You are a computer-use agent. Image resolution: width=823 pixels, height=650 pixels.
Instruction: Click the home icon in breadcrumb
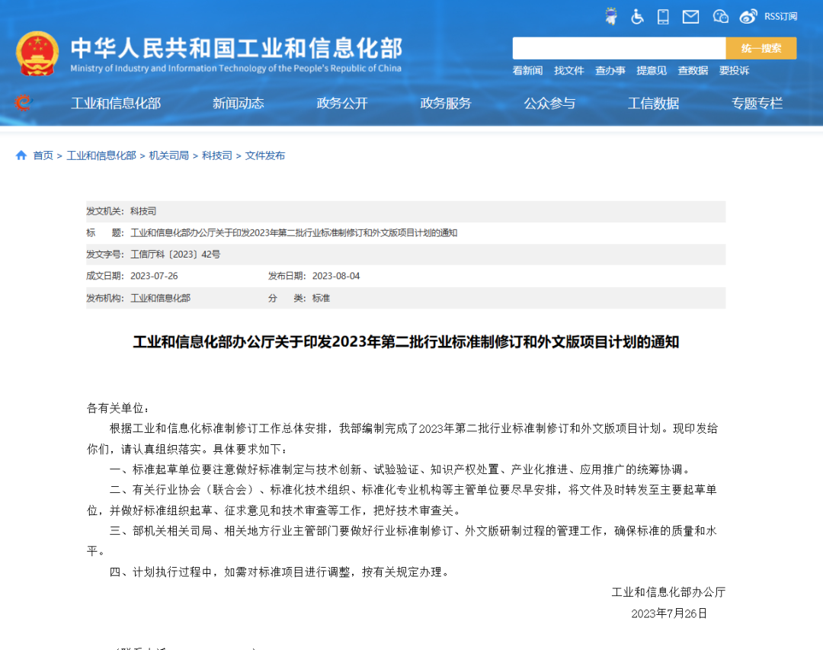pyautogui.click(x=21, y=155)
